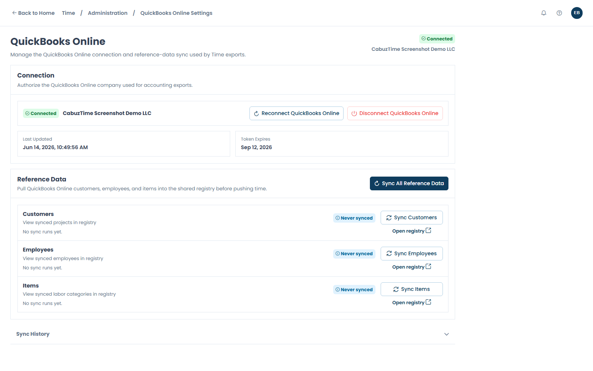Screen dimensions: 593x371
Task: Click Connected badge at top right
Action: (x=437, y=39)
